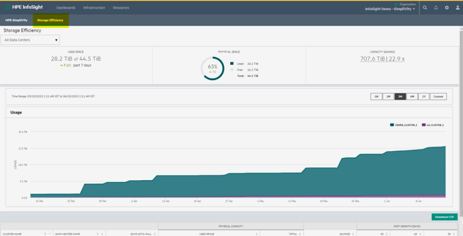Open the notifications bell
This screenshot has width=463, height=236.
[x=436, y=8]
